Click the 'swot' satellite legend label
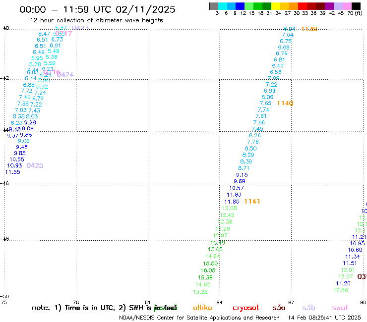This screenshot has width=367, height=322. [340, 308]
